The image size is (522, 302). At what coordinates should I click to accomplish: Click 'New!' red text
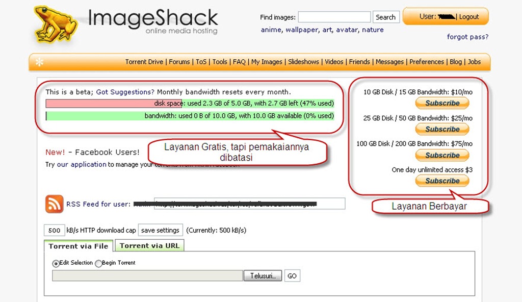pos(55,153)
